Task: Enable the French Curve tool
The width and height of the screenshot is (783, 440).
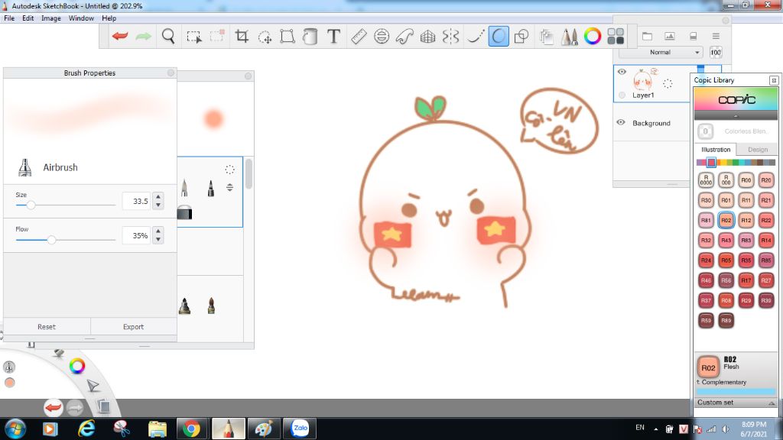Action: 404,36
